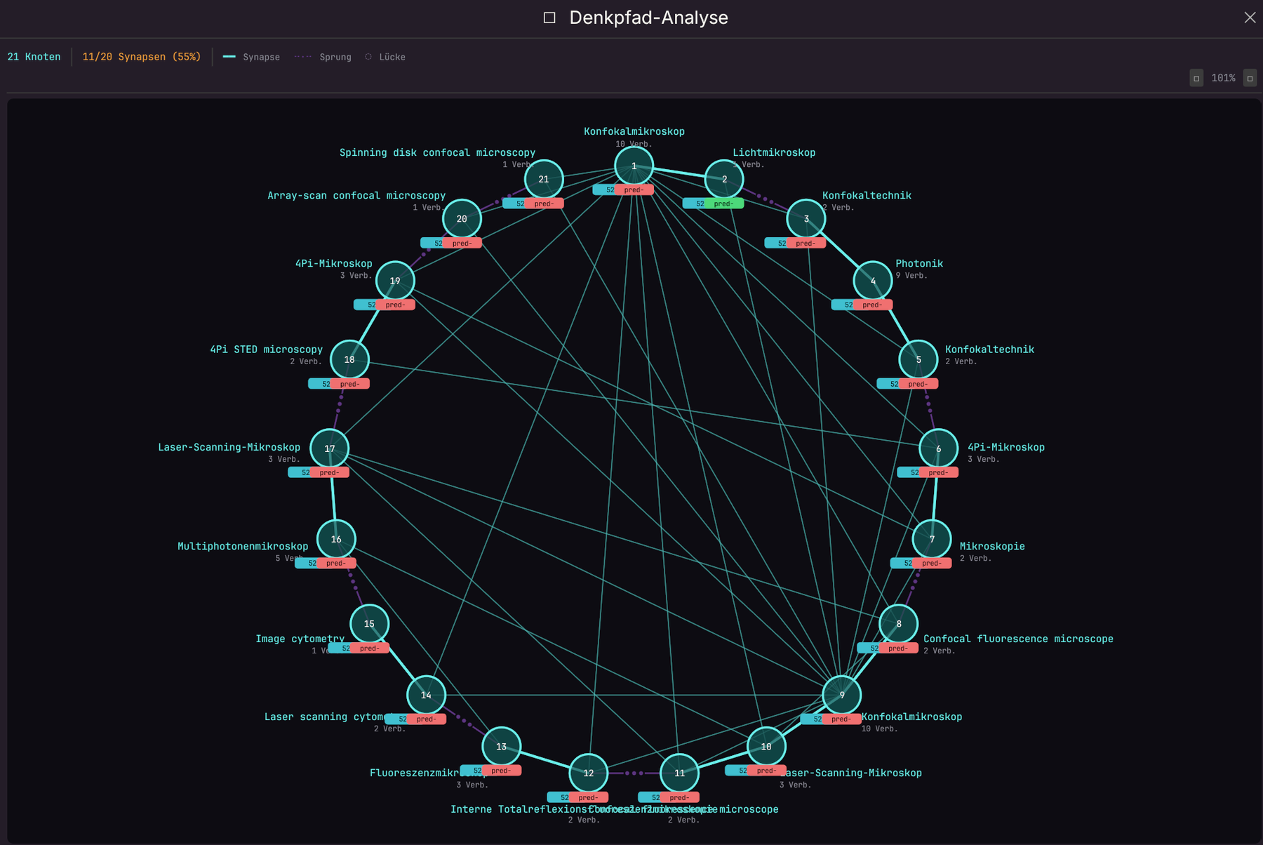Click graph node number 5
Viewport: 1263px width, 845px height.
pyautogui.click(x=918, y=359)
